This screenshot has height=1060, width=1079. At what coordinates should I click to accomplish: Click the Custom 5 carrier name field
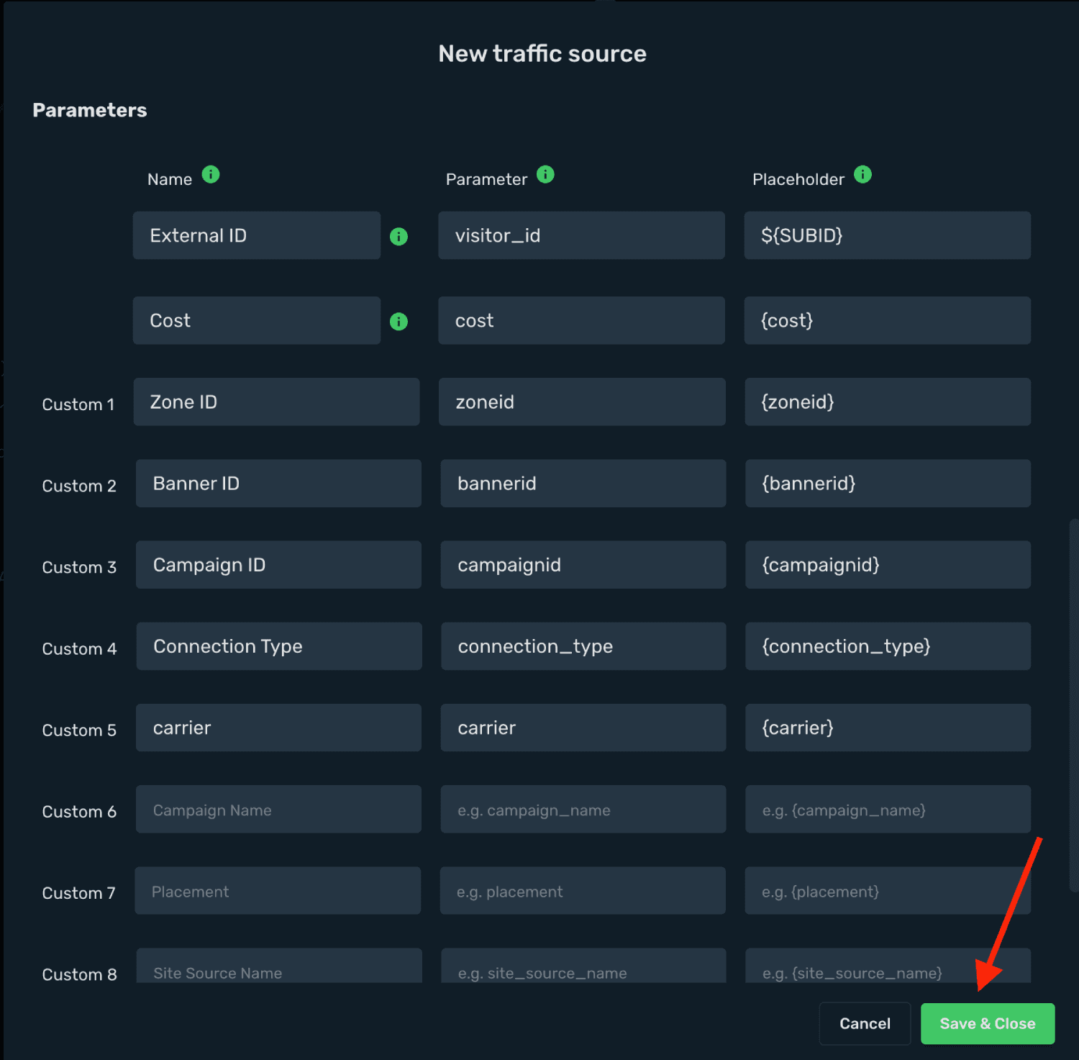[x=278, y=728]
